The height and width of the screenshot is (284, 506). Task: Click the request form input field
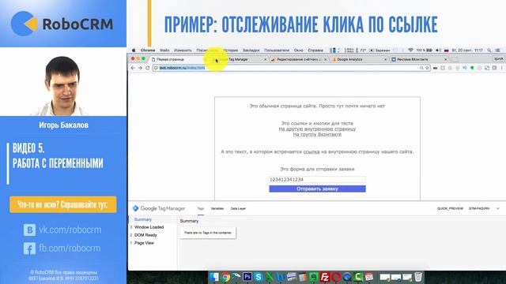(x=318, y=179)
